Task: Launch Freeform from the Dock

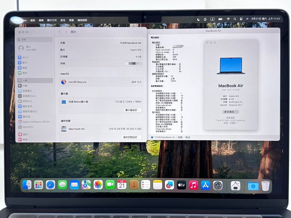Action: (169, 185)
